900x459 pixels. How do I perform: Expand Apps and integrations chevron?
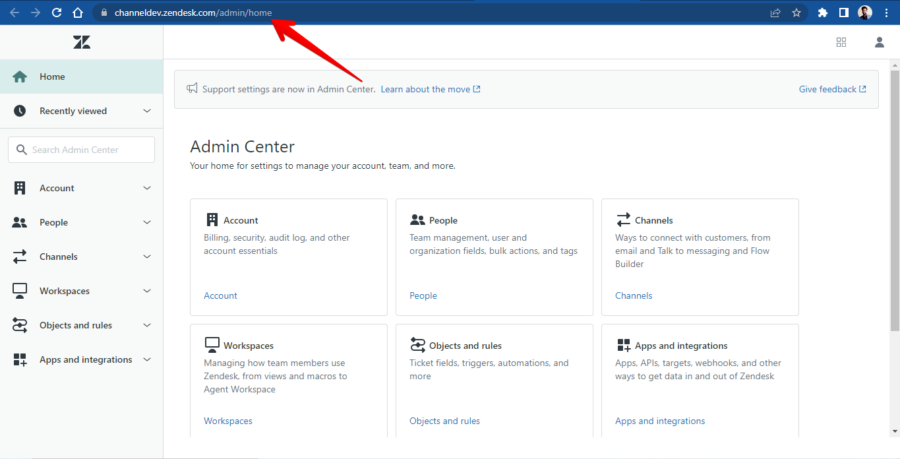click(147, 359)
